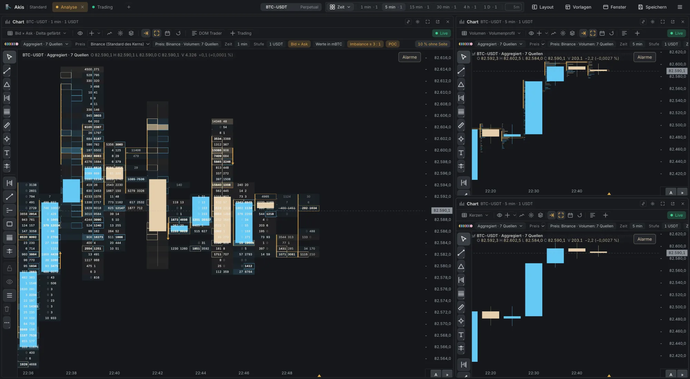The width and height of the screenshot is (690, 379).
Task: Open the Binance (Standard des Kerns) price dropdown
Action: (120, 44)
